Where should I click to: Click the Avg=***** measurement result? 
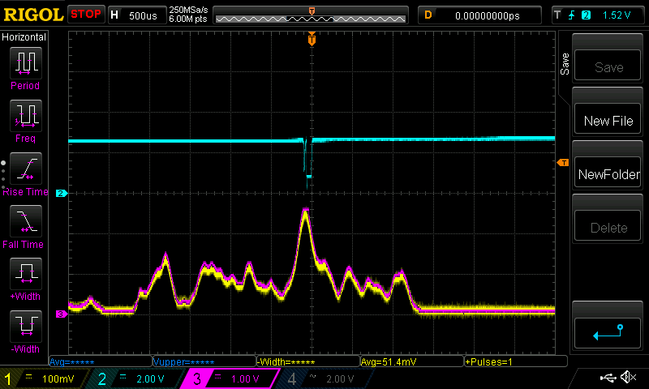point(101,361)
